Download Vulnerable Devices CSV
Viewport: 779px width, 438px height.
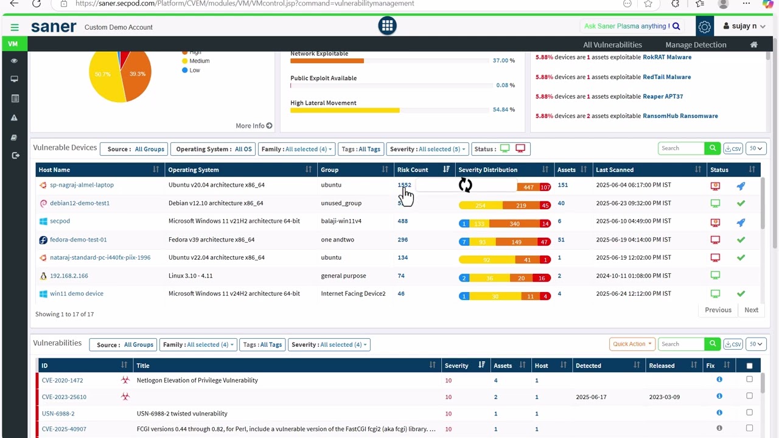point(733,148)
